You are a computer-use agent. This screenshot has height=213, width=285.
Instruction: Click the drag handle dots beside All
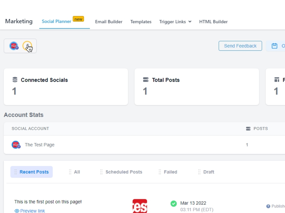[x=70, y=172]
